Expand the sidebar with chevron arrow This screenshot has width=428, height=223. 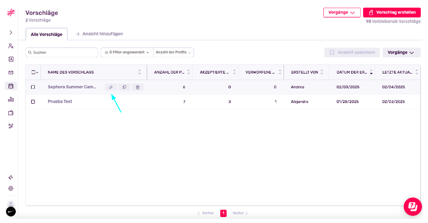click(x=11, y=33)
